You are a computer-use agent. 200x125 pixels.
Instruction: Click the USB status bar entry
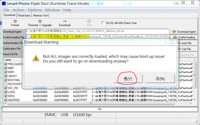[65, 115]
